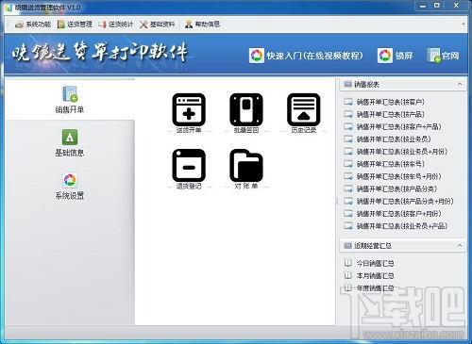472x344 pixels.
Task: Open report 销售开单汇总表(按业务员)
Action: [x=394, y=139]
